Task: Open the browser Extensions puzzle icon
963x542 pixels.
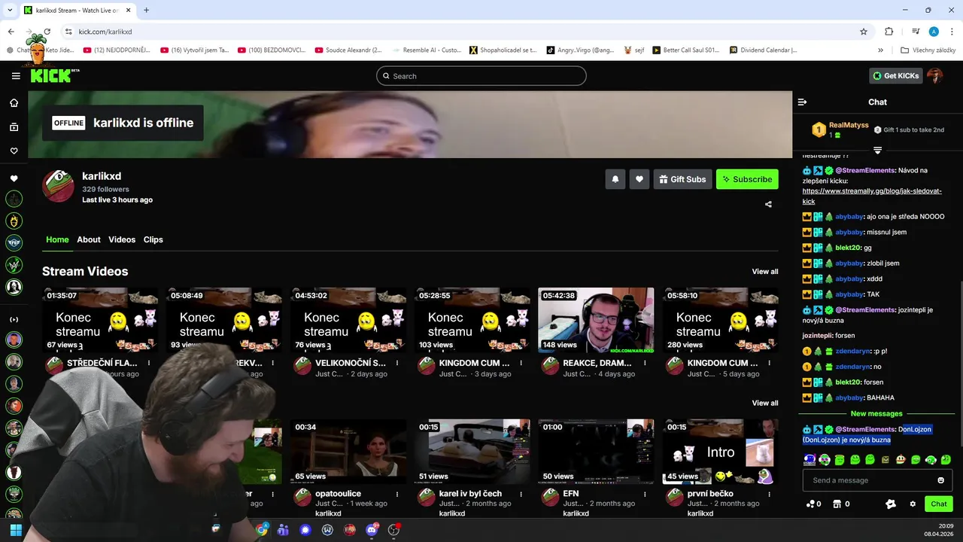Action: pyautogui.click(x=889, y=32)
